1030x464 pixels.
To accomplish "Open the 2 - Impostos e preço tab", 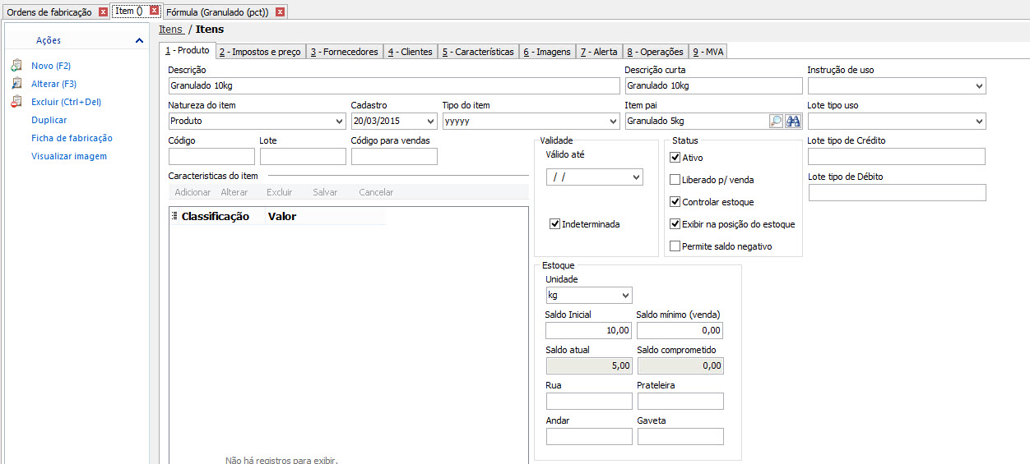I will click(x=260, y=52).
